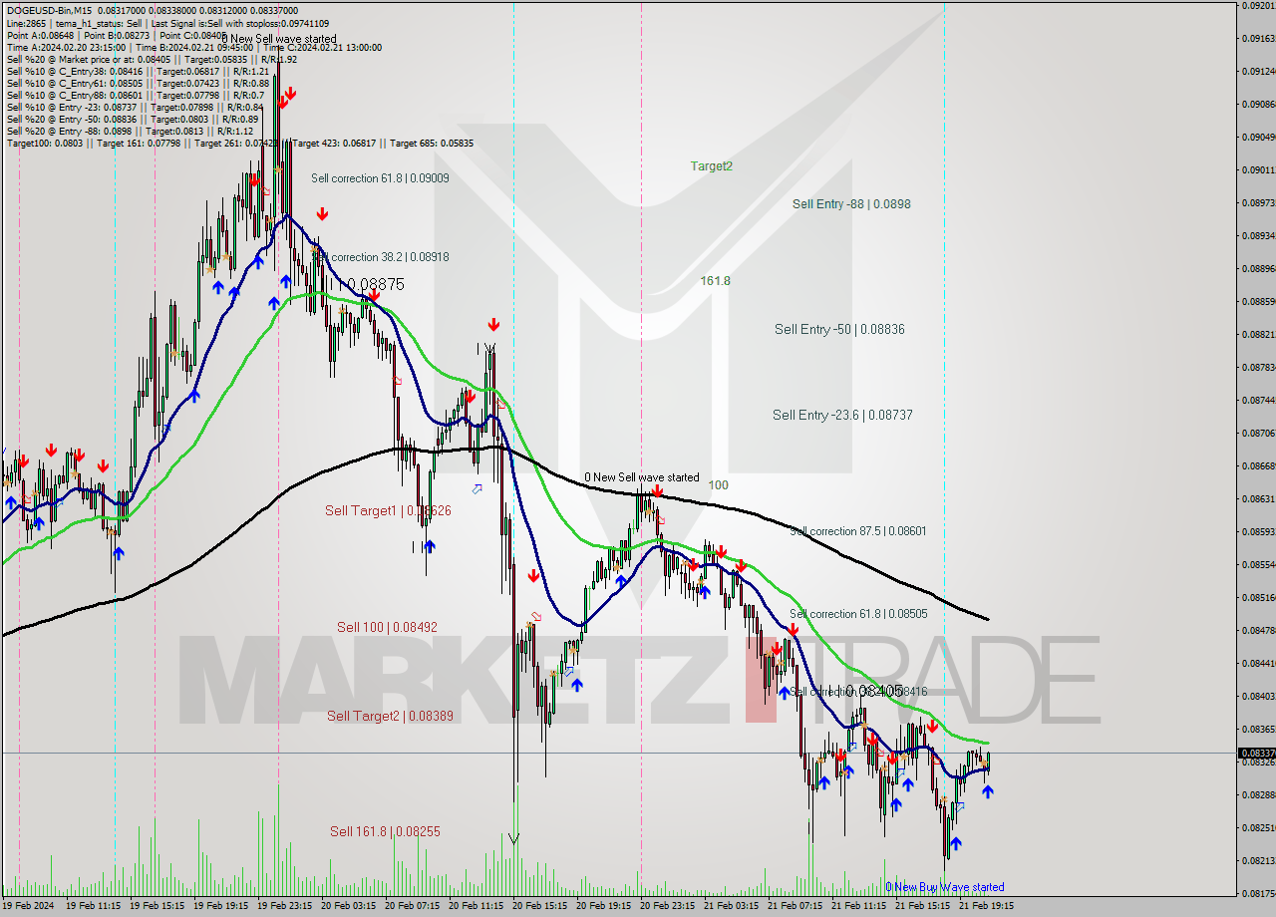Click the '21 Feb 15:15' time axis label

[x=922, y=907]
